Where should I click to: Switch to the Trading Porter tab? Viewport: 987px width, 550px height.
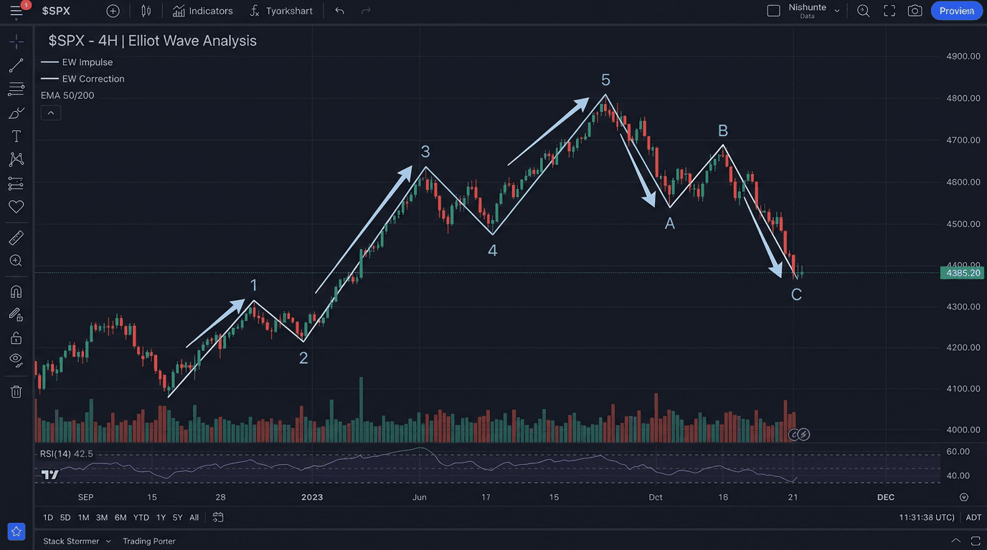click(148, 541)
